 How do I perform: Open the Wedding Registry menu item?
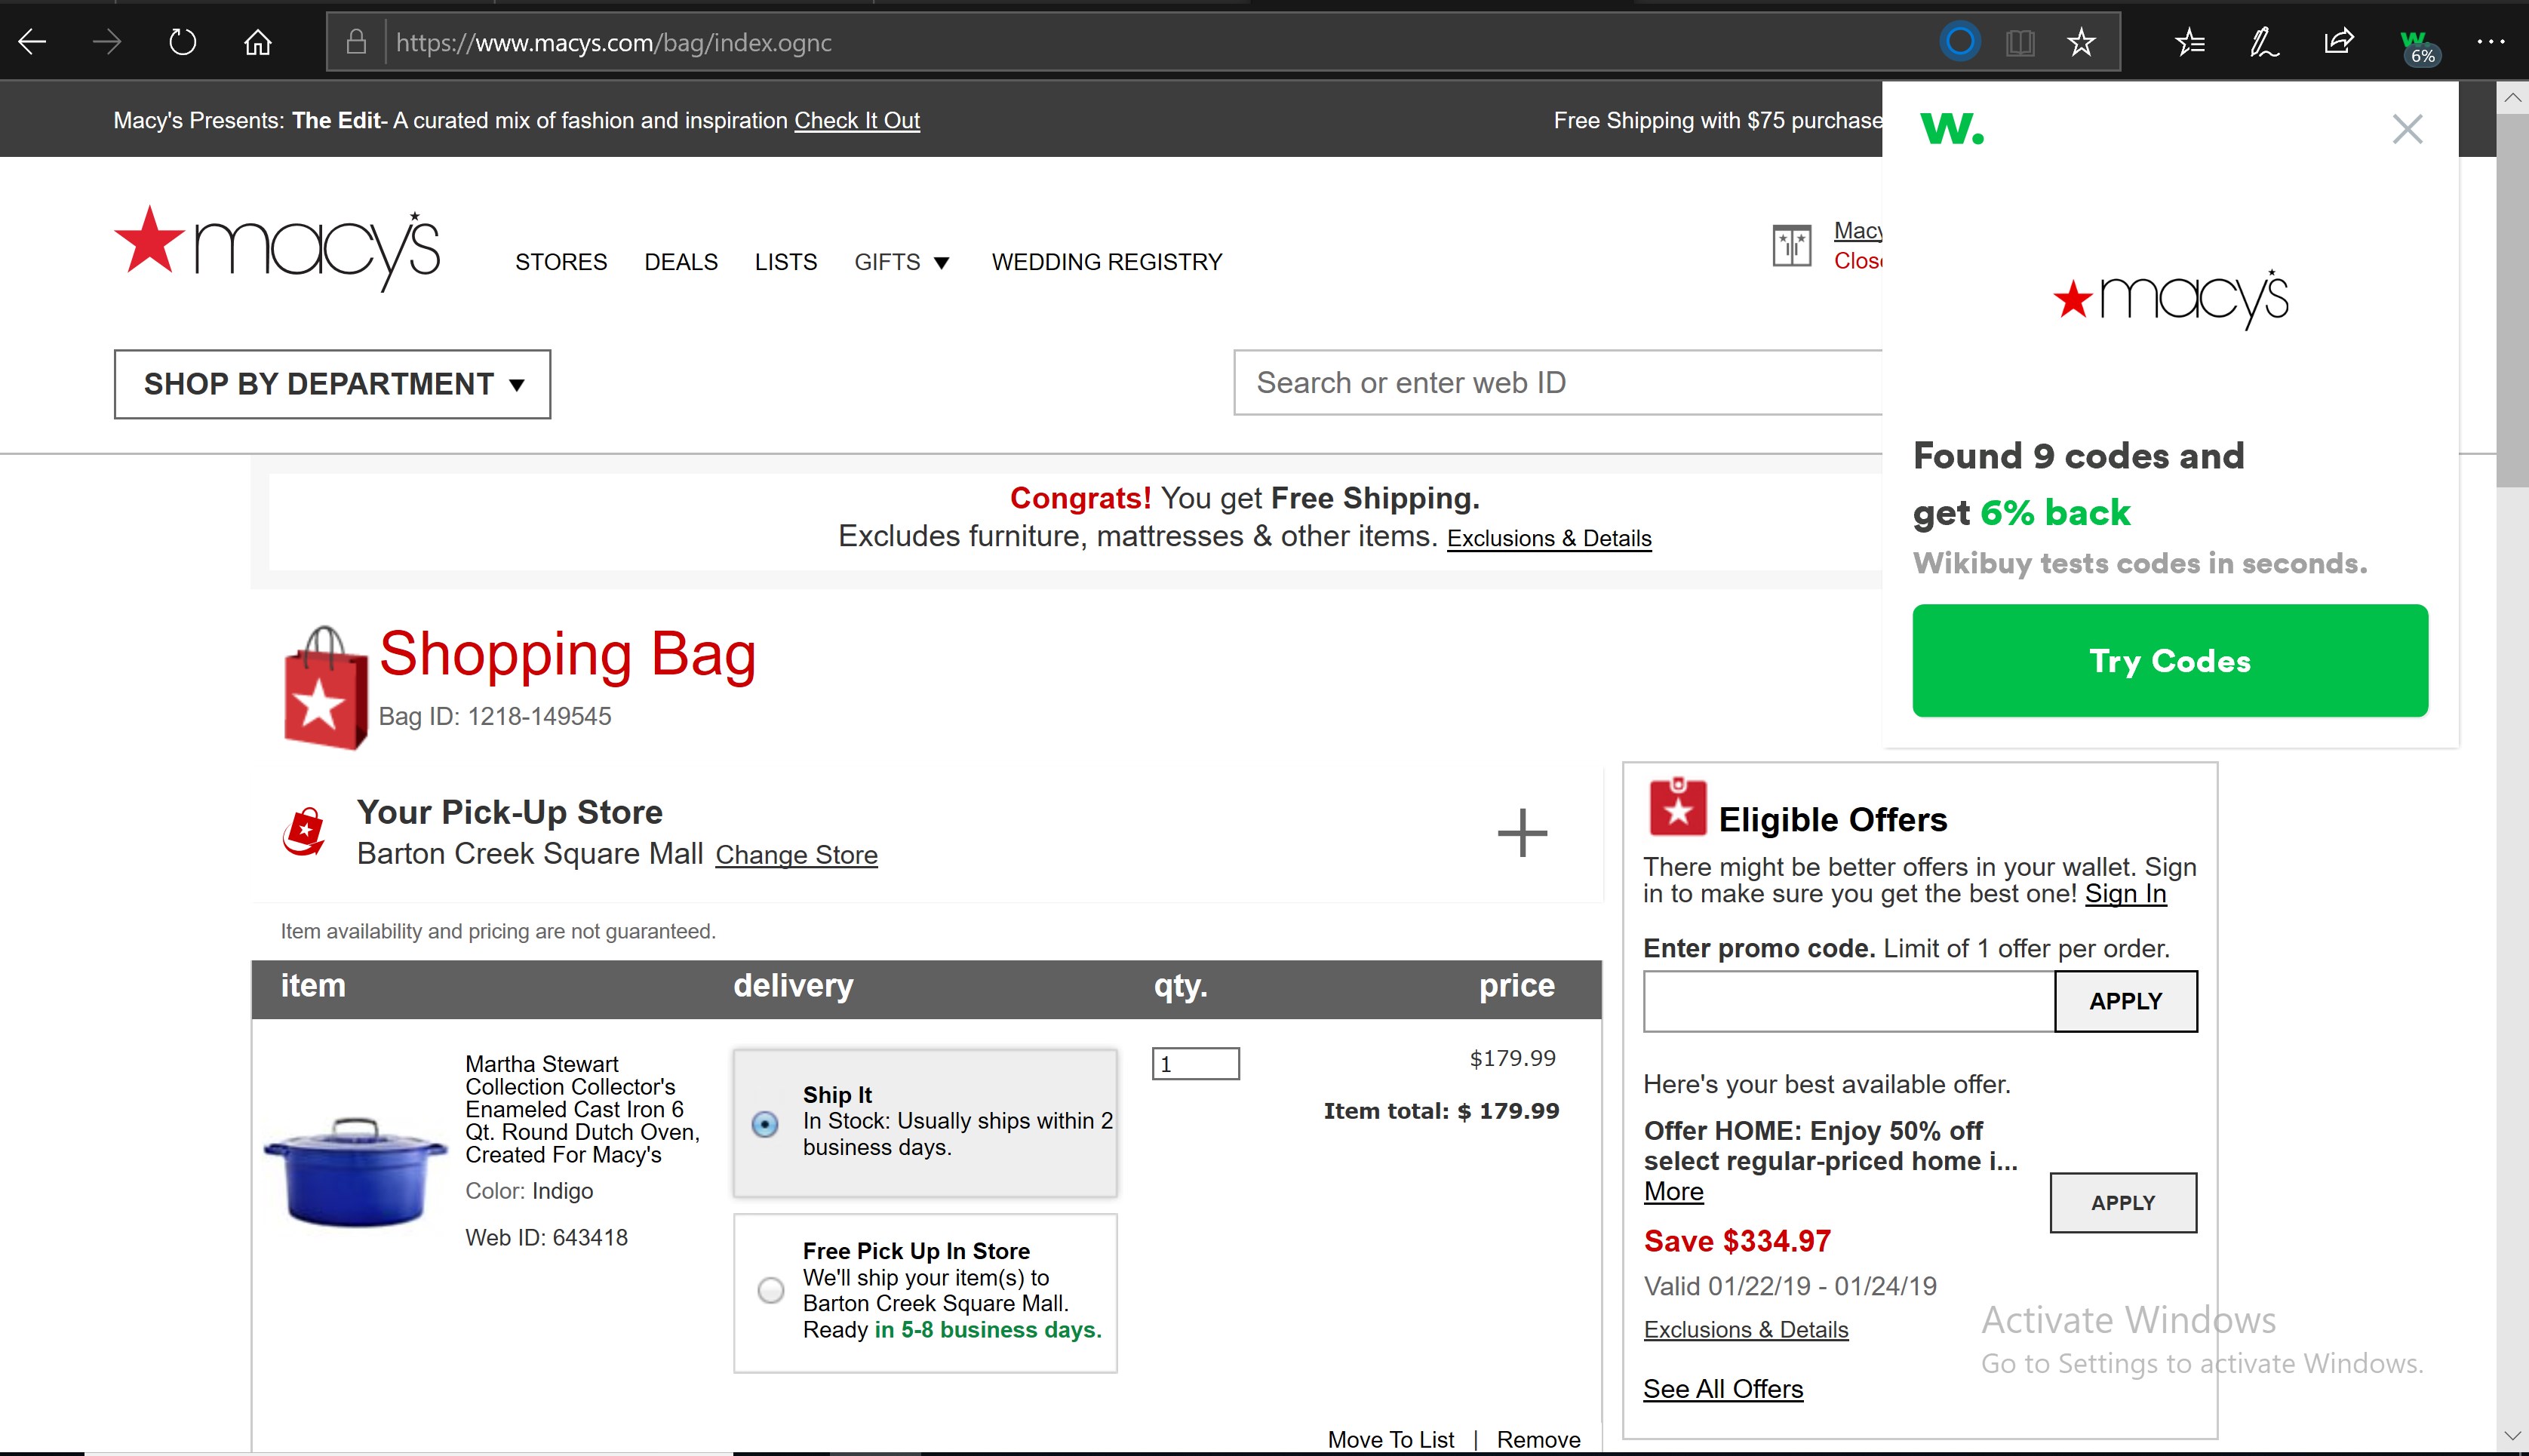[x=1107, y=262]
